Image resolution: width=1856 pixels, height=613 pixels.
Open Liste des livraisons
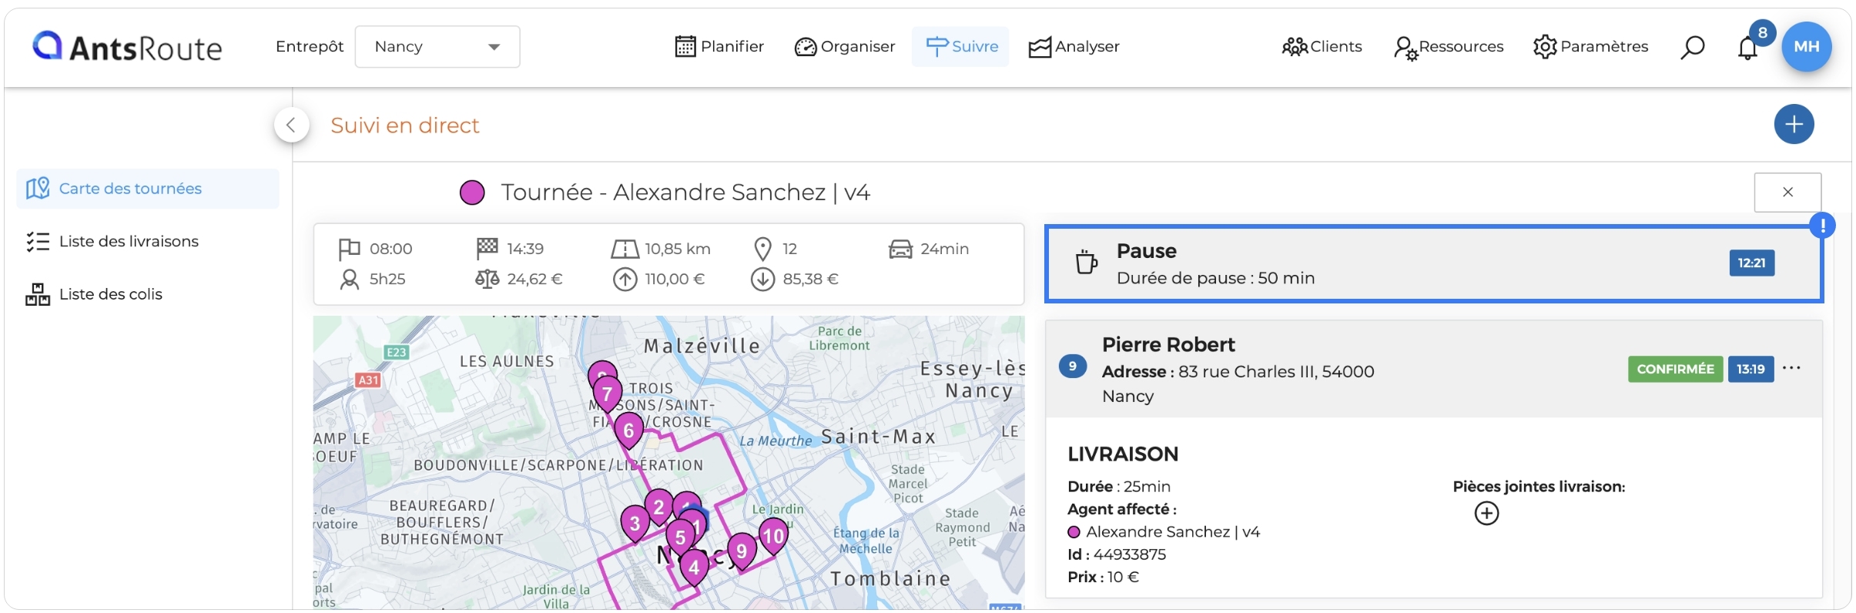click(x=112, y=241)
